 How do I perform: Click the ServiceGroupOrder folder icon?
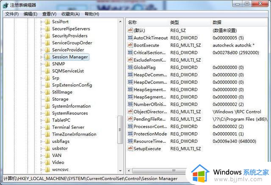[x=47, y=43]
